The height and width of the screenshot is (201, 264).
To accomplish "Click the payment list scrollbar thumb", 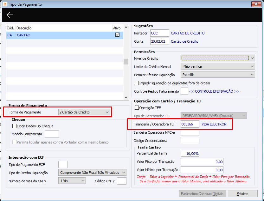I will pos(126,62).
